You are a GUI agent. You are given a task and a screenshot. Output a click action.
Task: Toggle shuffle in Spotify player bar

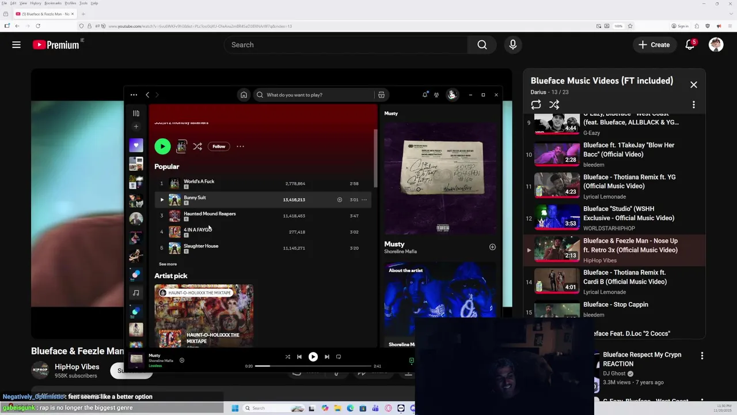pos(287,357)
